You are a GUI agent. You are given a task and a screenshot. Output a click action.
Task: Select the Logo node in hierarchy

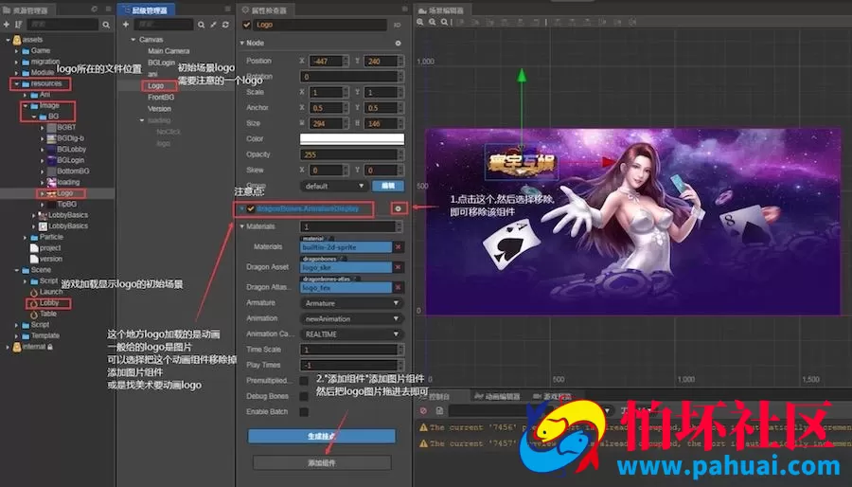click(x=155, y=86)
